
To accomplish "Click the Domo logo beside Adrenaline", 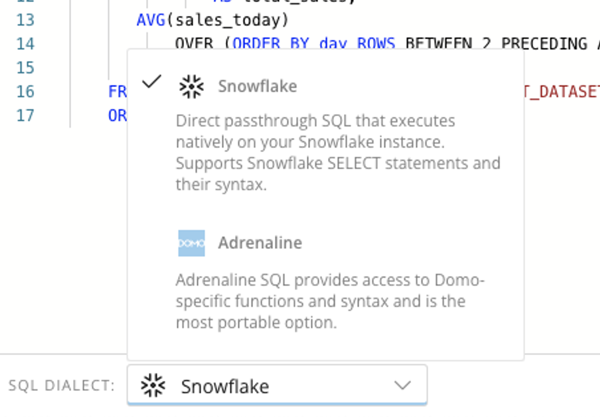I will 192,242.
